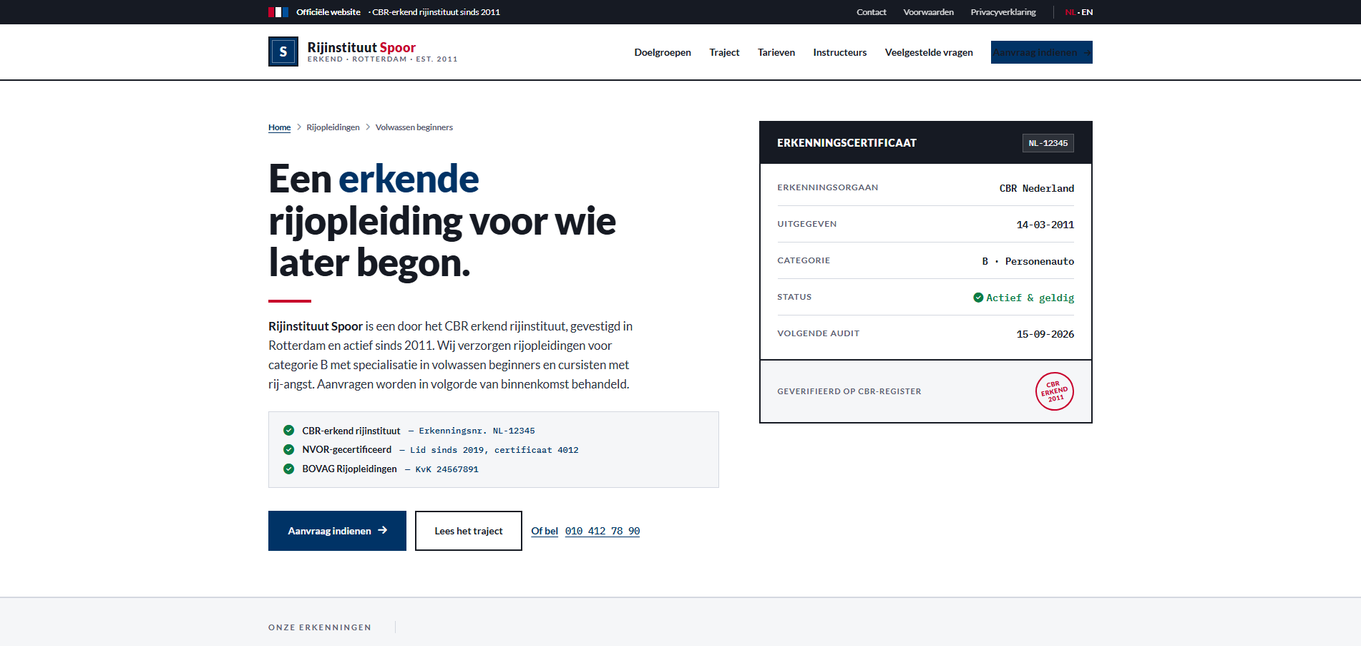
Task: Click the 'KvK 24567891' text
Action: pos(447,469)
